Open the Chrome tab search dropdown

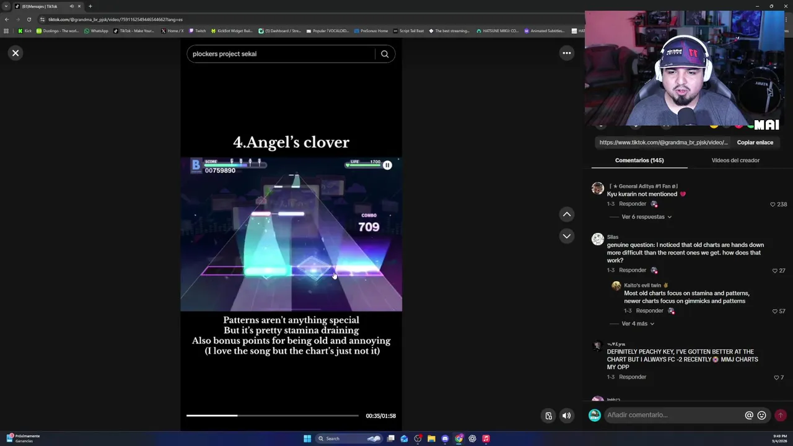(6, 6)
